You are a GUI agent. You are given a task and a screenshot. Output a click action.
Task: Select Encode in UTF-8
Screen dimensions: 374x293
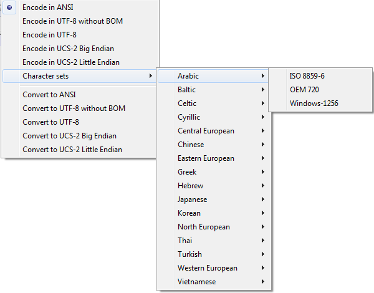pos(50,35)
